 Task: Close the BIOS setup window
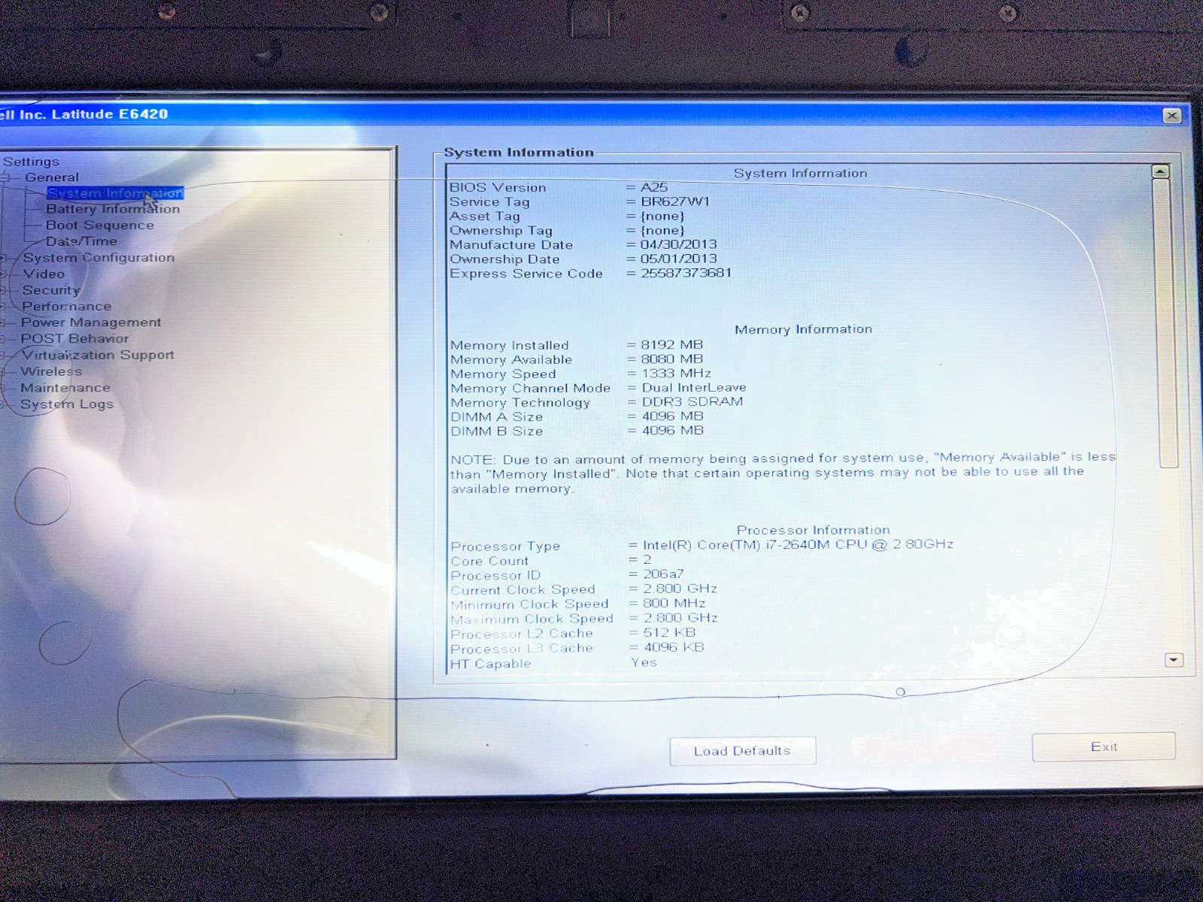tap(1172, 116)
